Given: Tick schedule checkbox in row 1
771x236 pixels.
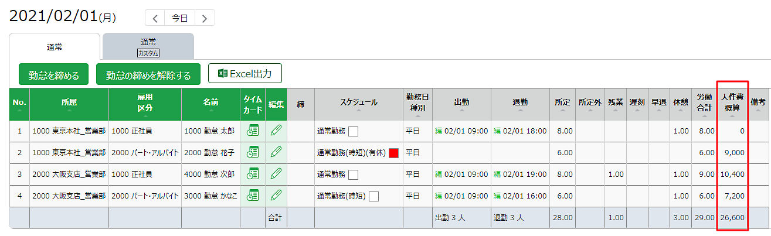Looking at the screenshot, I should point(353,131).
